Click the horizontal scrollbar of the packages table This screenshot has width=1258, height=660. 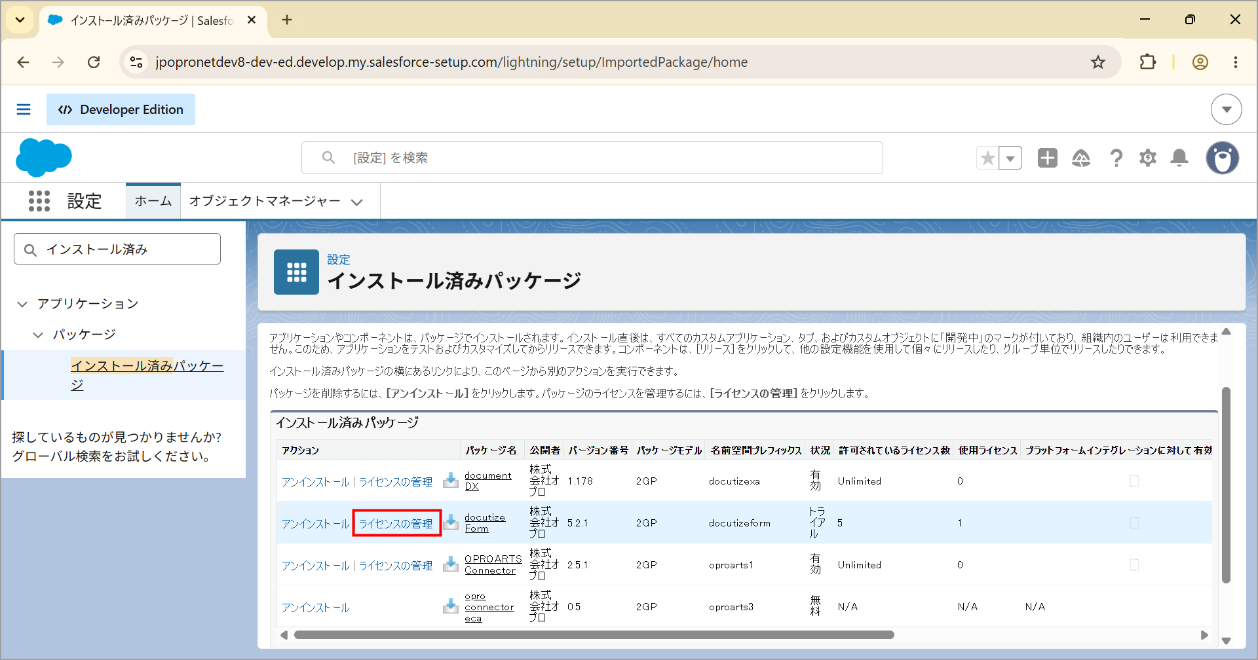click(x=594, y=634)
